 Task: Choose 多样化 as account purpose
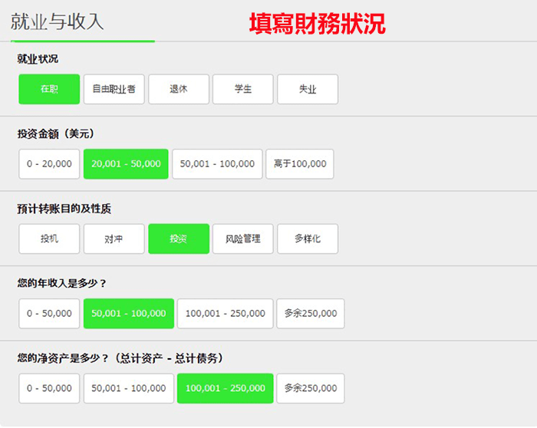click(307, 239)
